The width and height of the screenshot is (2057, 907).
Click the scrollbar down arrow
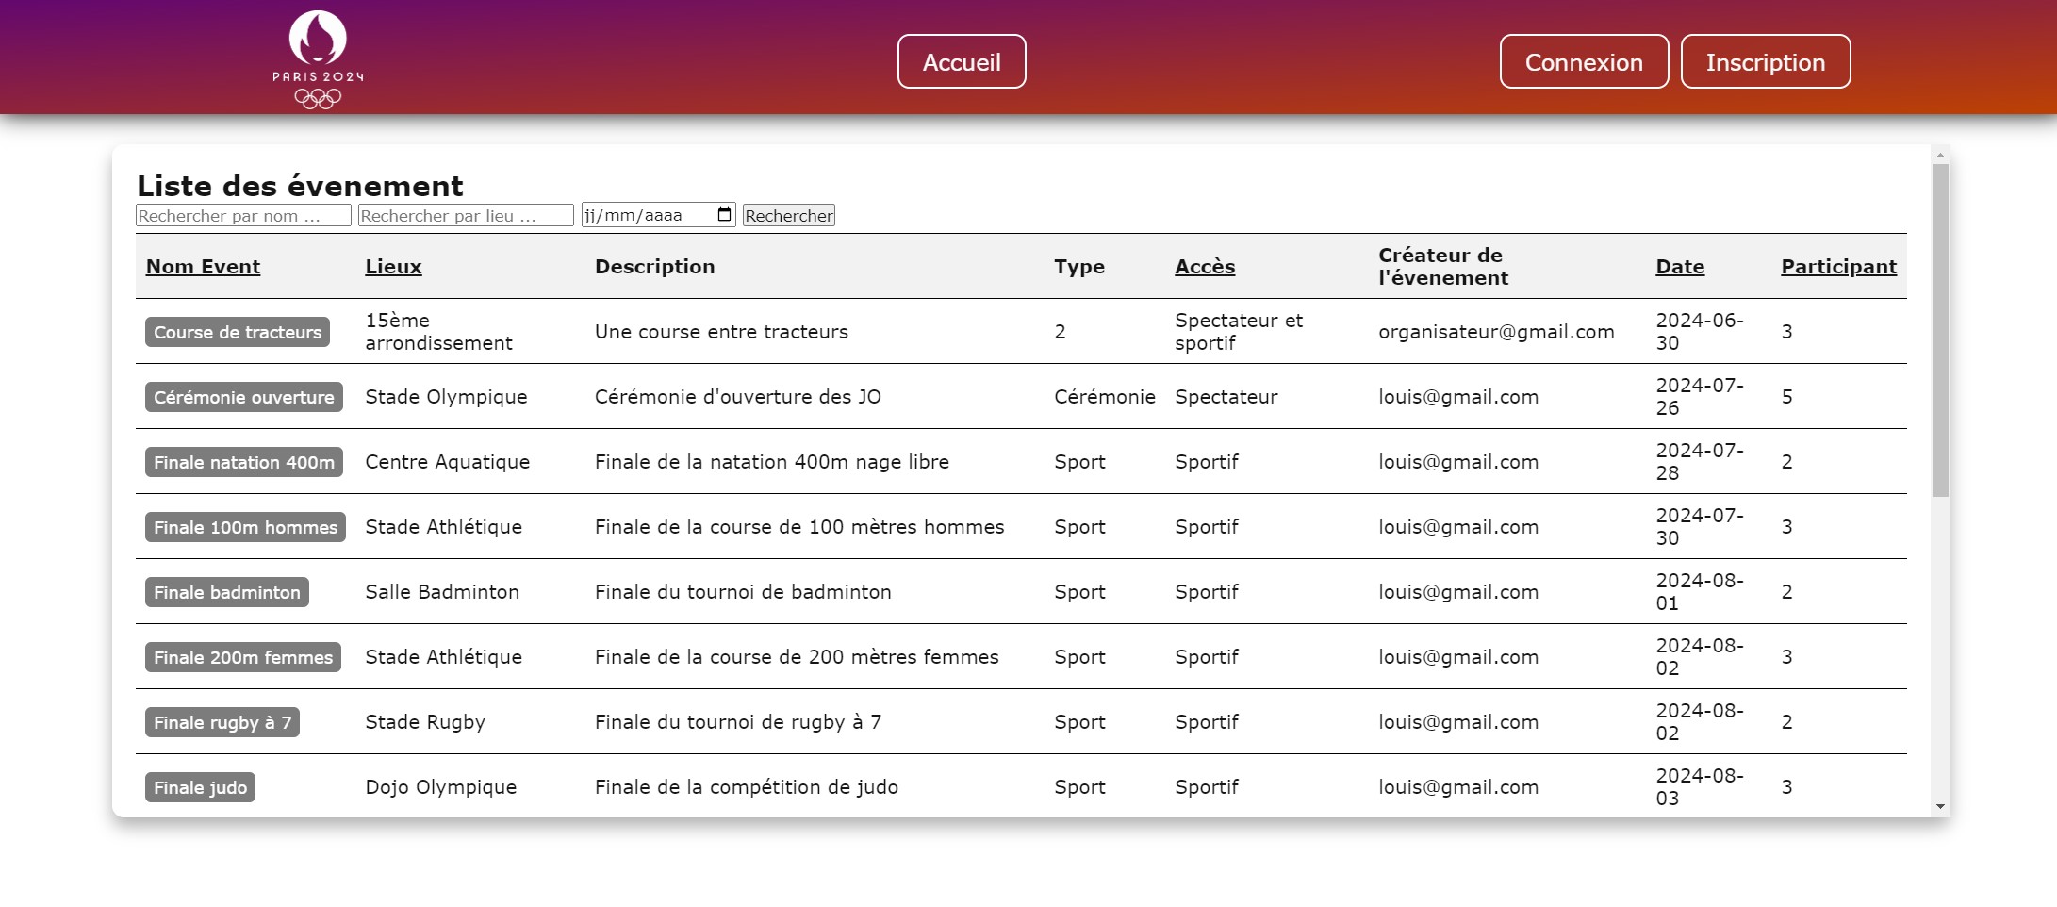[x=1939, y=806]
